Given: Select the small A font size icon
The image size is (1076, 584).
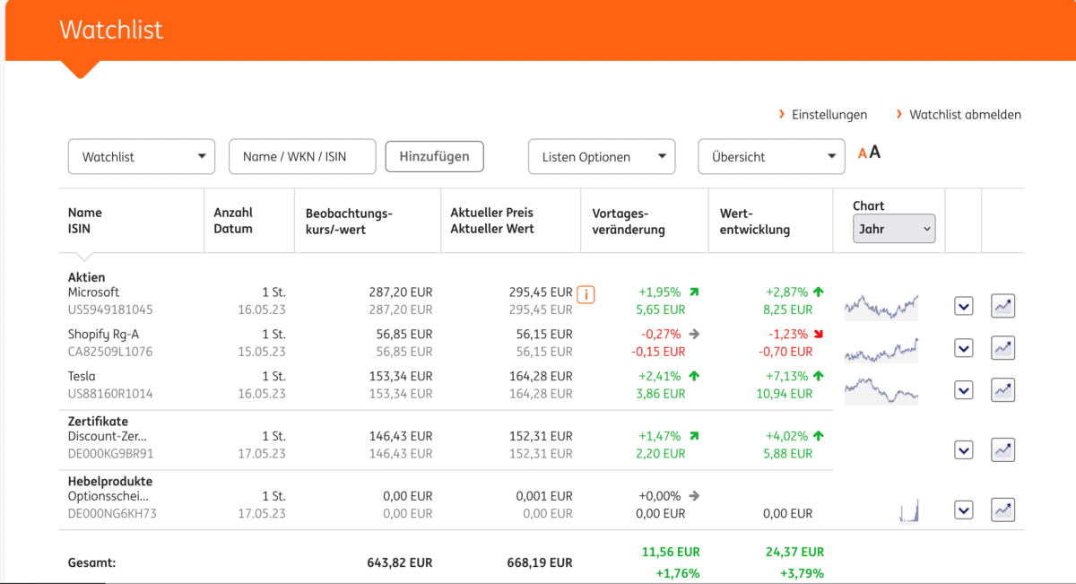Looking at the screenshot, I should [862, 153].
